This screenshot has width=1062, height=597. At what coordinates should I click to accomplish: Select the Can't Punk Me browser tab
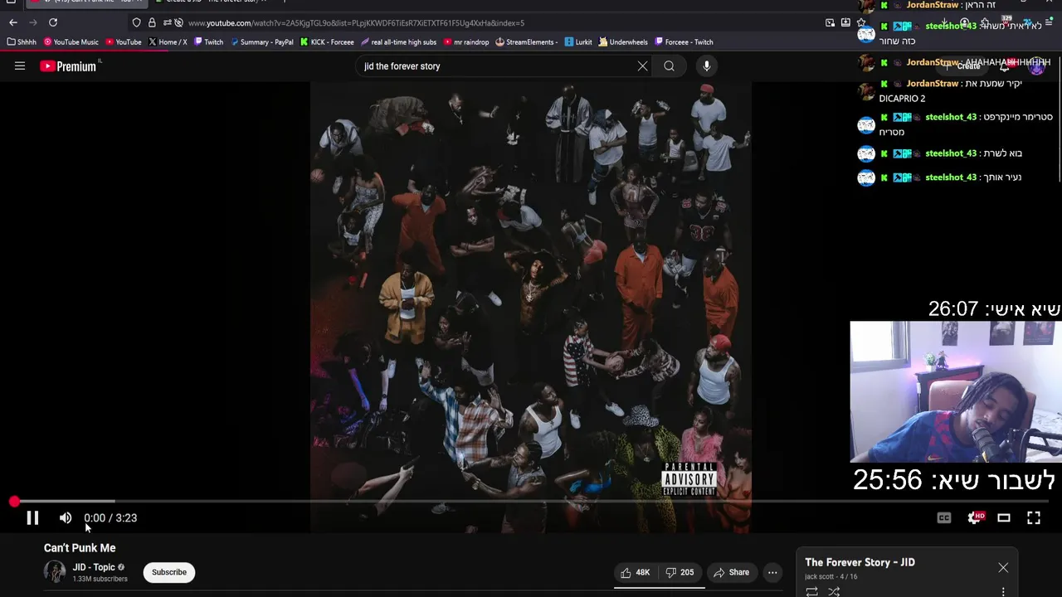pos(87,3)
